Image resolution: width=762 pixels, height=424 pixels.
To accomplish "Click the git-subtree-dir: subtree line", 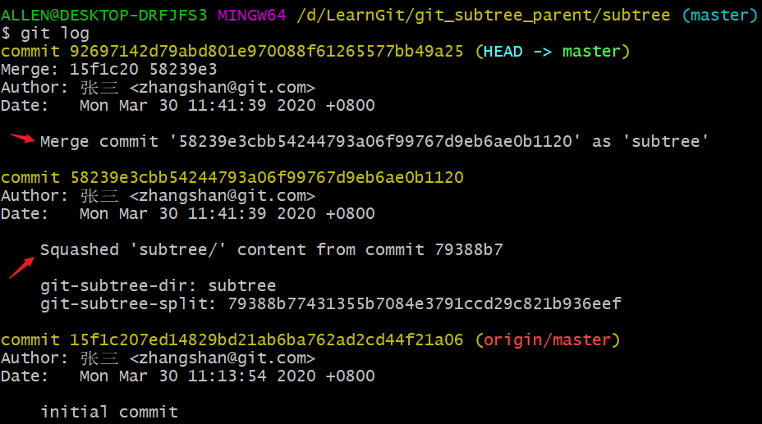I will [x=158, y=285].
